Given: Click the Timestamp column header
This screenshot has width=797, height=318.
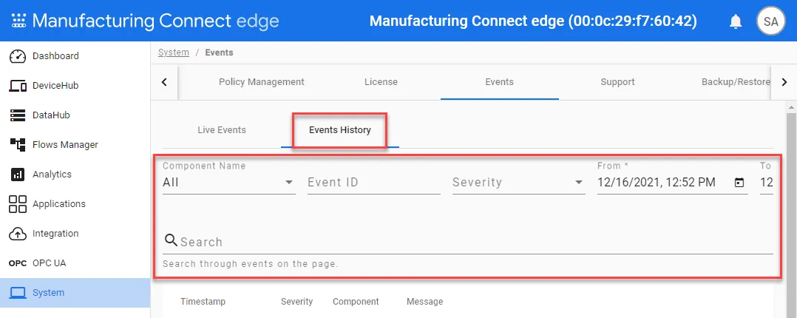Looking at the screenshot, I should 203,302.
